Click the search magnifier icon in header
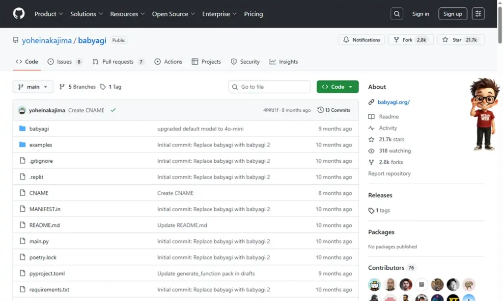 396,14
